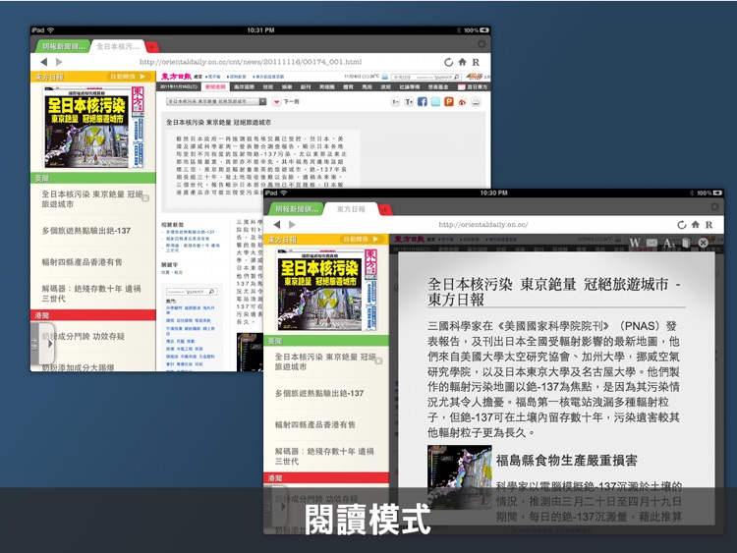Increase webpage text size with T+ icon
737x553 pixels.
click(409, 102)
